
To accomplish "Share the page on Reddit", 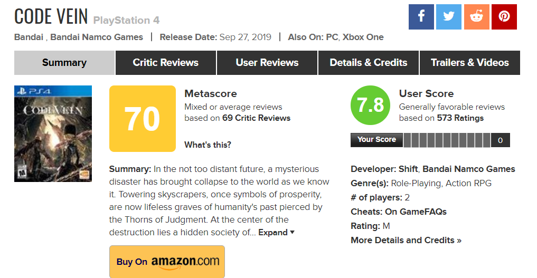I will tap(476, 17).
